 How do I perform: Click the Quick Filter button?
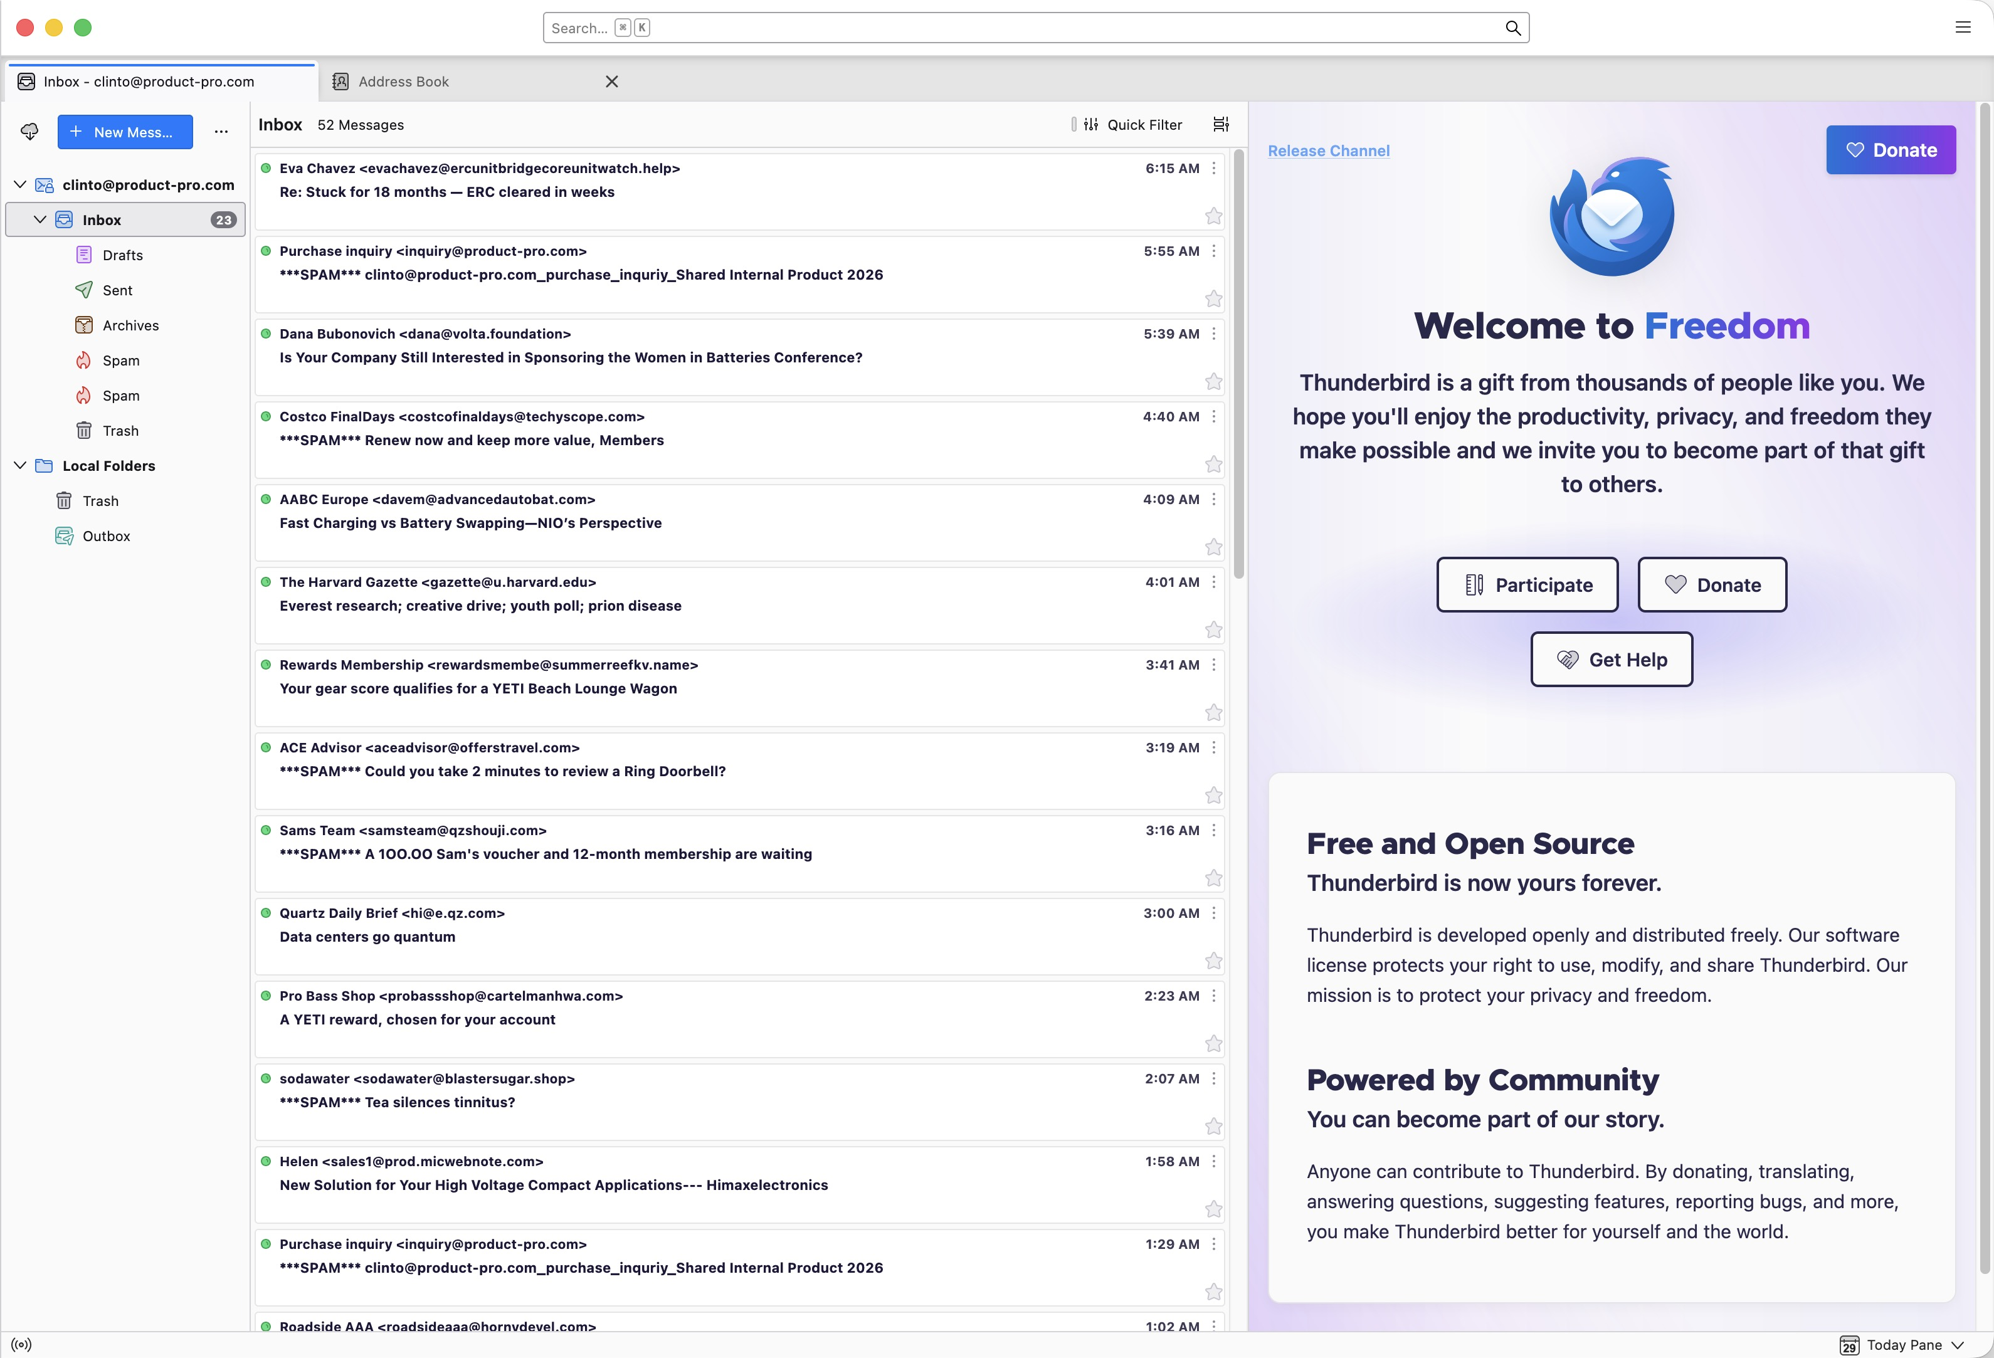[1132, 124]
